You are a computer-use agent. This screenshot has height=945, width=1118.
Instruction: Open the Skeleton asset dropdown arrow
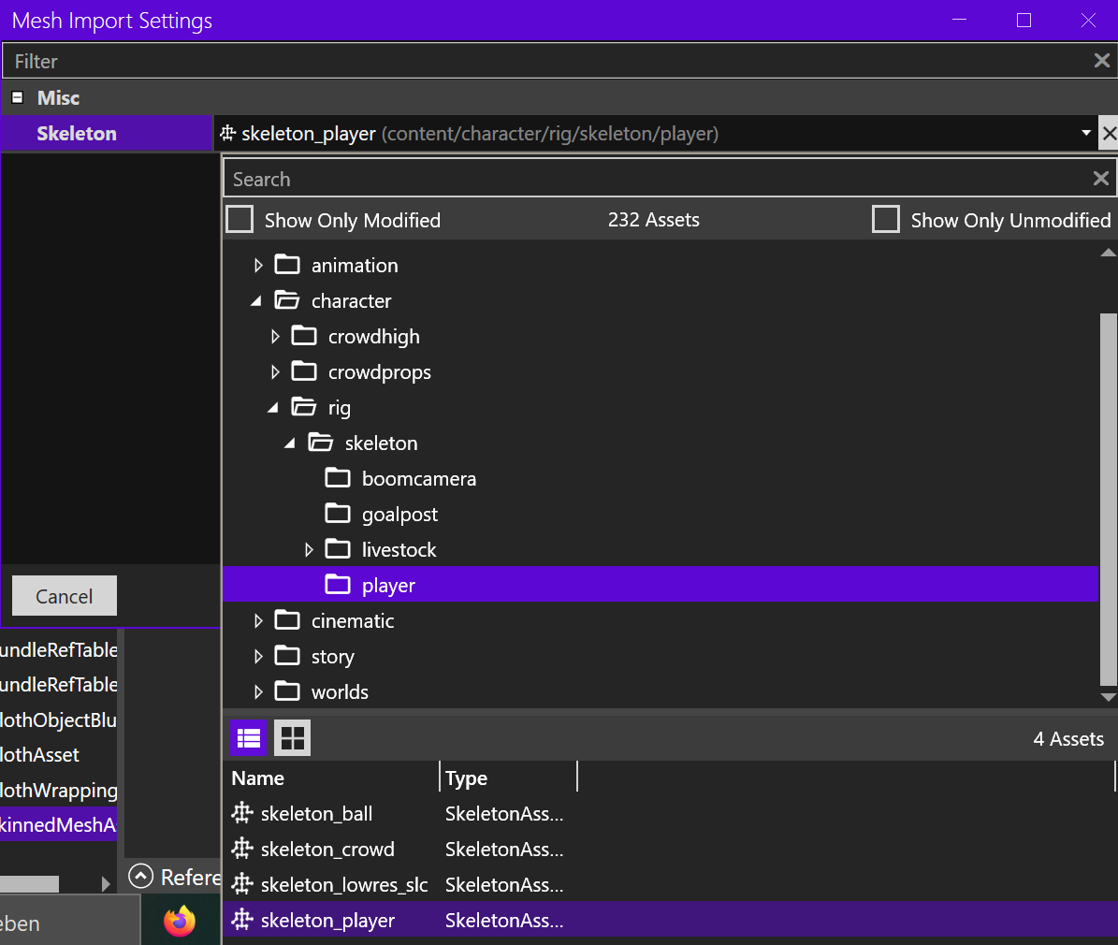pyautogui.click(x=1085, y=134)
